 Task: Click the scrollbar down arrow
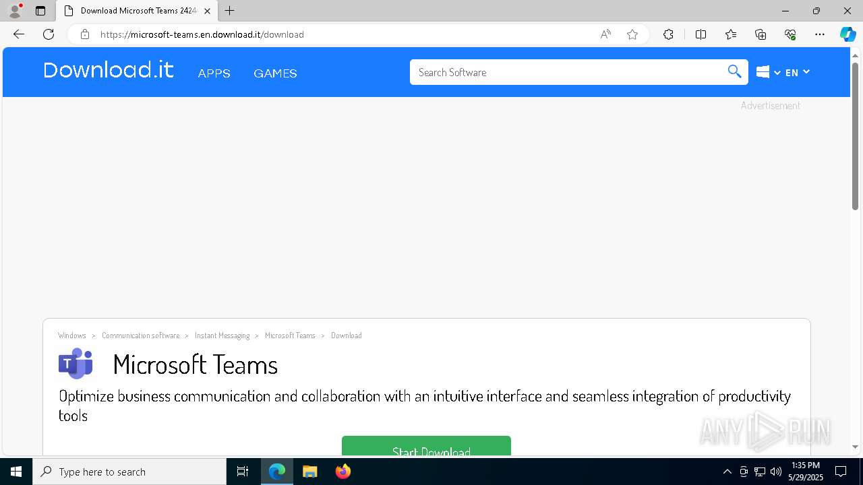point(855,447)
